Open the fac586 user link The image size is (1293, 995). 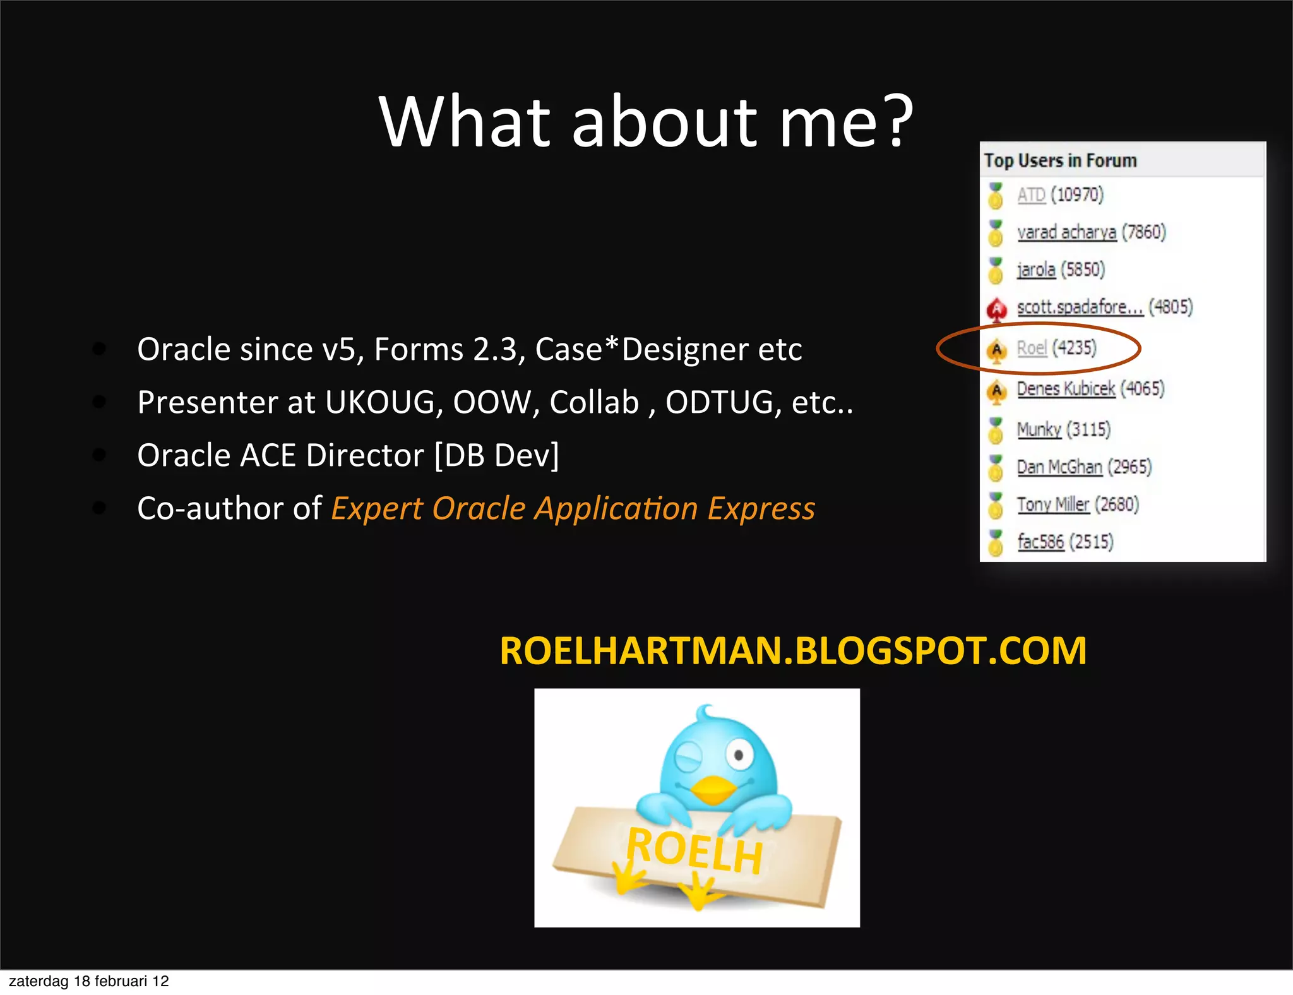tap(1040, 542)
